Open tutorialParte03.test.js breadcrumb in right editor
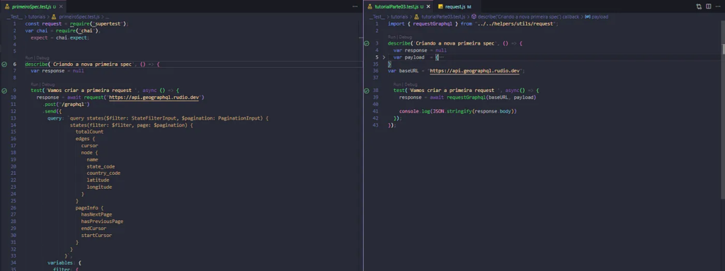This screenshot has width=725, height=271. click(x=439, y=17)
